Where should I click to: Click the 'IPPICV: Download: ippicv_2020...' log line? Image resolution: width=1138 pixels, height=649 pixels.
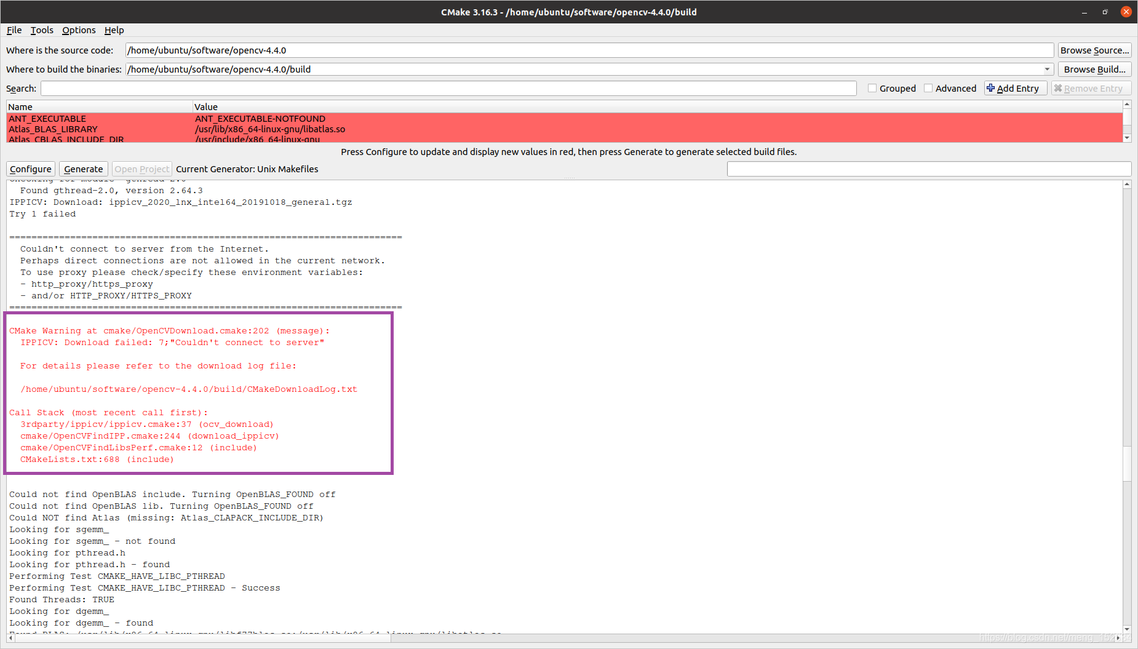point(181,202)
